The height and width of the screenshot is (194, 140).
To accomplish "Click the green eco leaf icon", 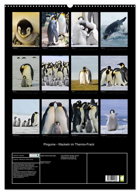I will pyautogui.click(x=122, y=178).
